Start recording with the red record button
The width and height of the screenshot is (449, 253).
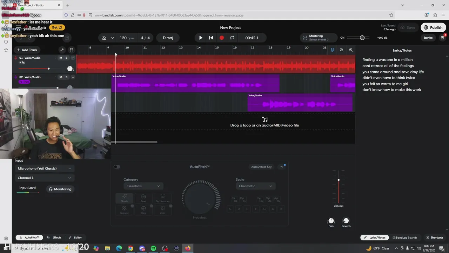click(x=222, y=38)
